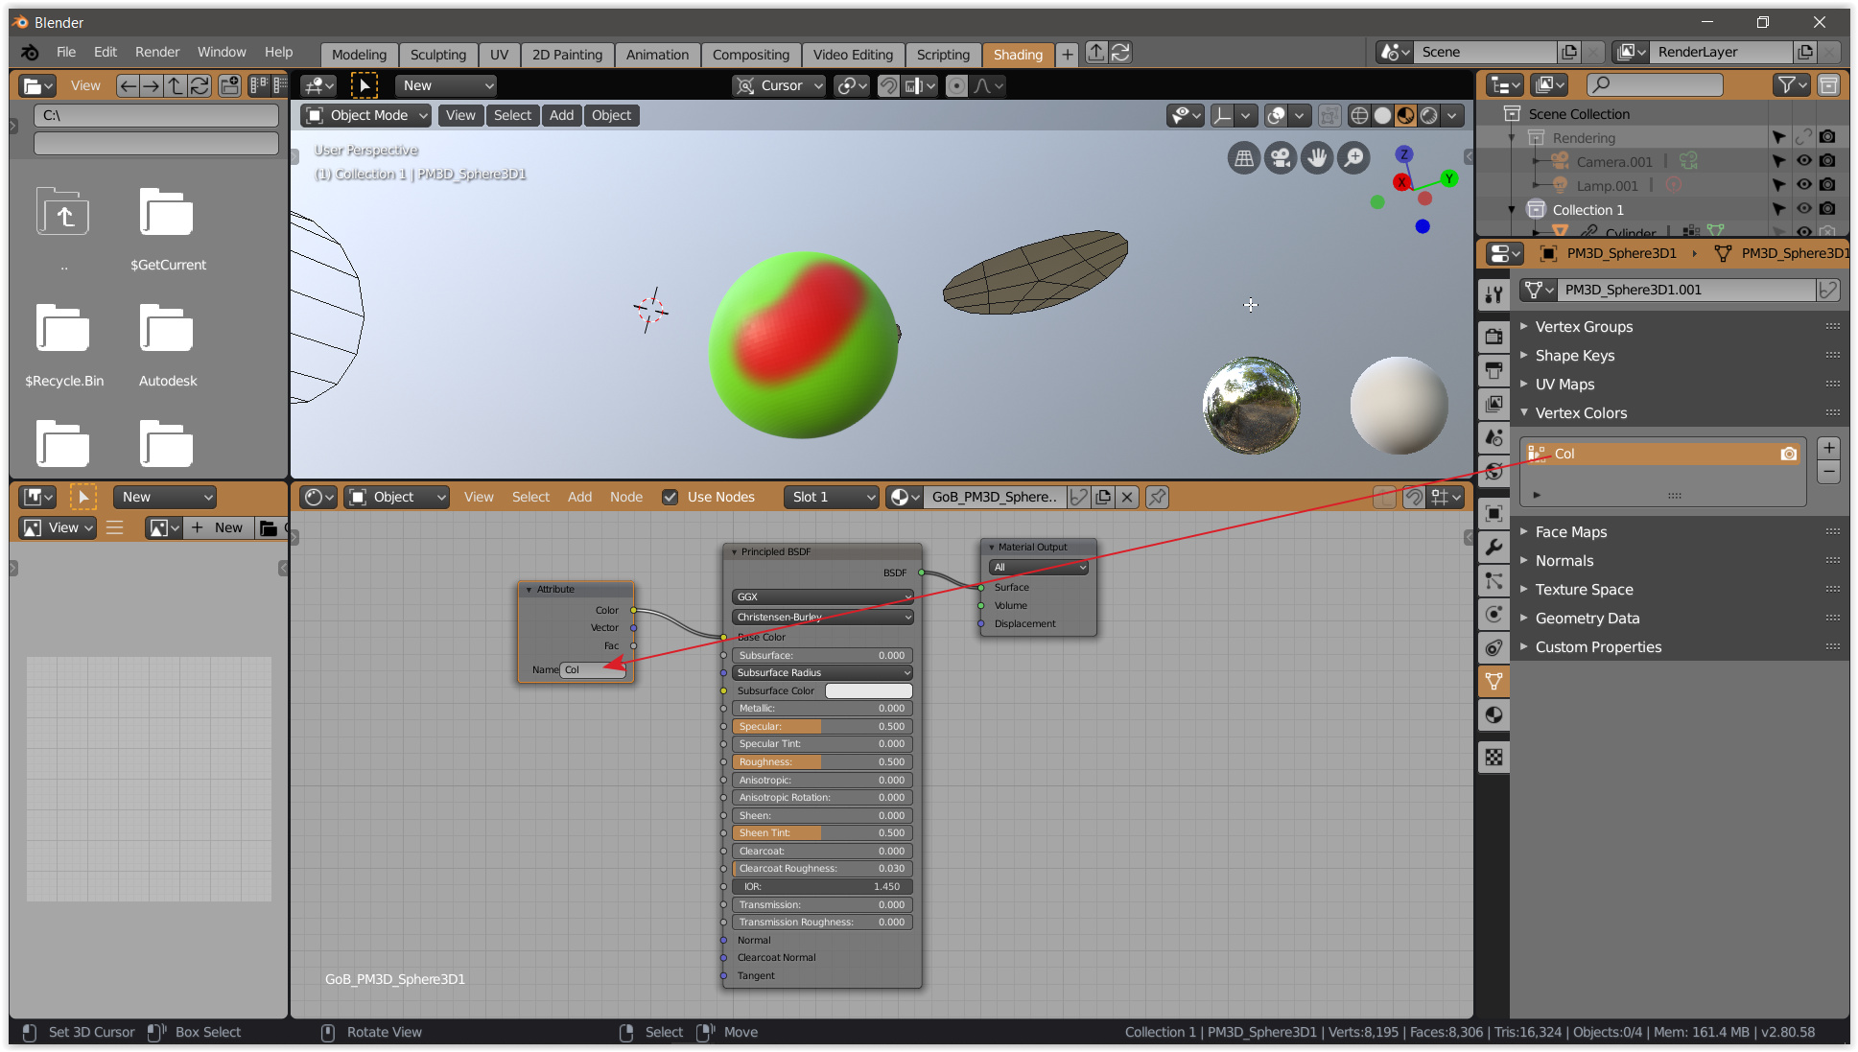Image resolution: width=1858 pixels, height=1052 pixels.
Task: Open the GGX distribution dropdown
Action: (822, 596)
